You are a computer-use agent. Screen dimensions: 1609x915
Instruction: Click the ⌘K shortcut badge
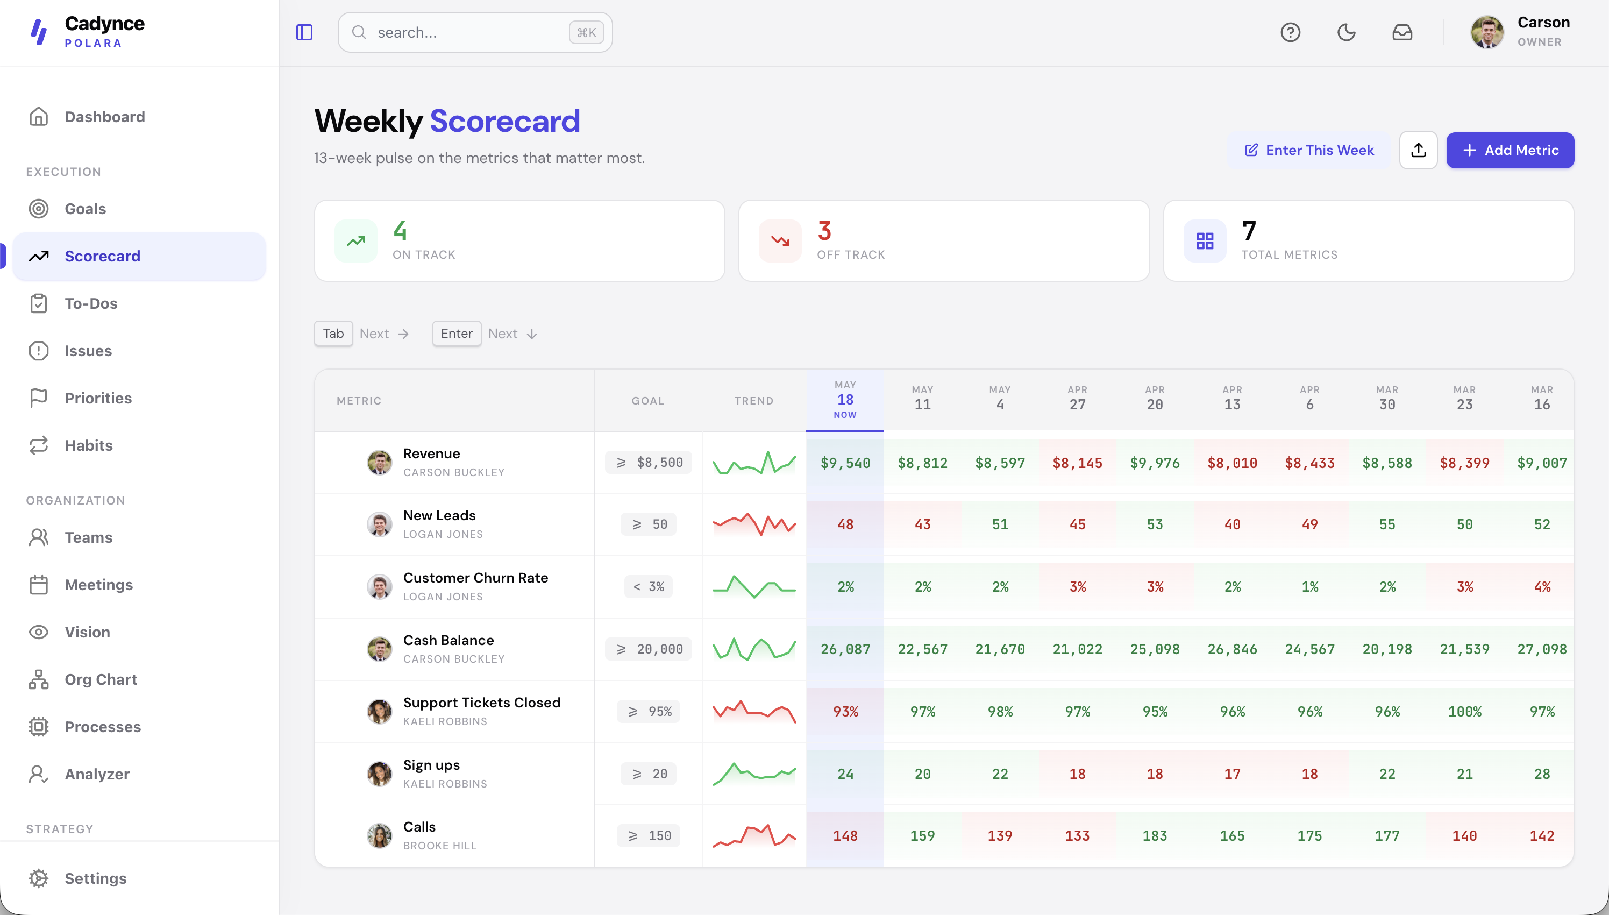(586, 32)
